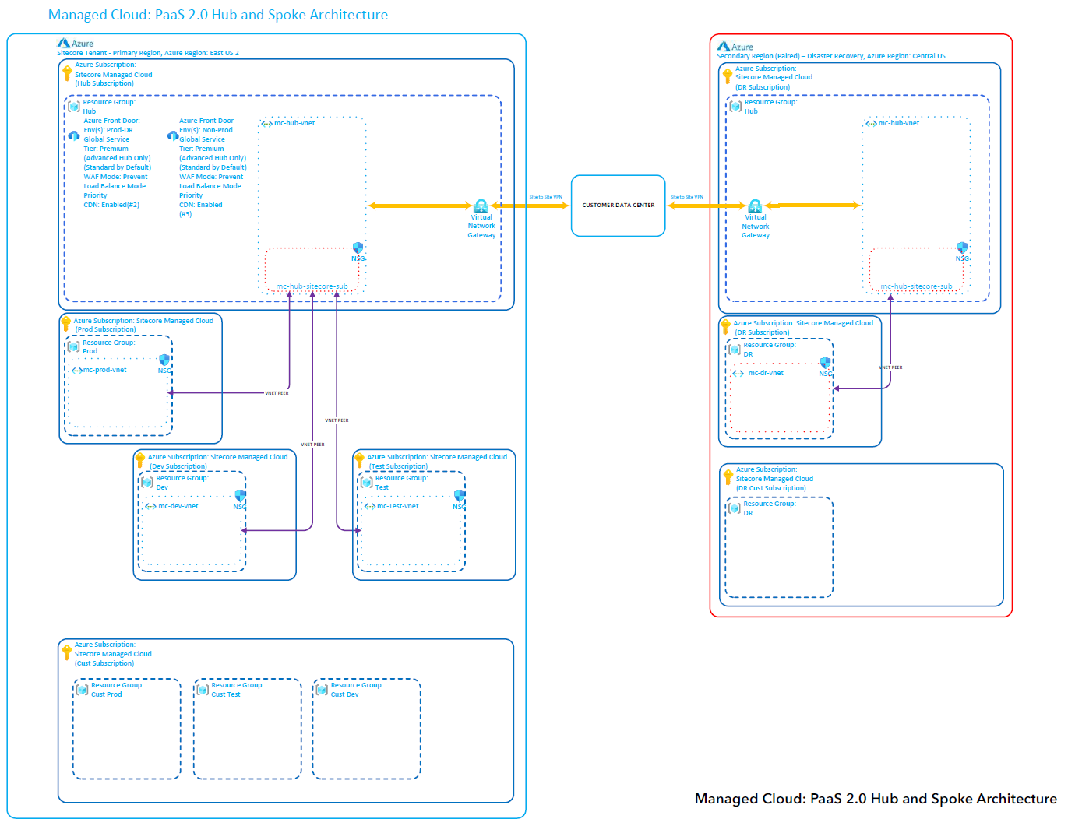Click the '(Test Subscription)' label
This screenshot has width=1068, height=826.
pos(398,466)
